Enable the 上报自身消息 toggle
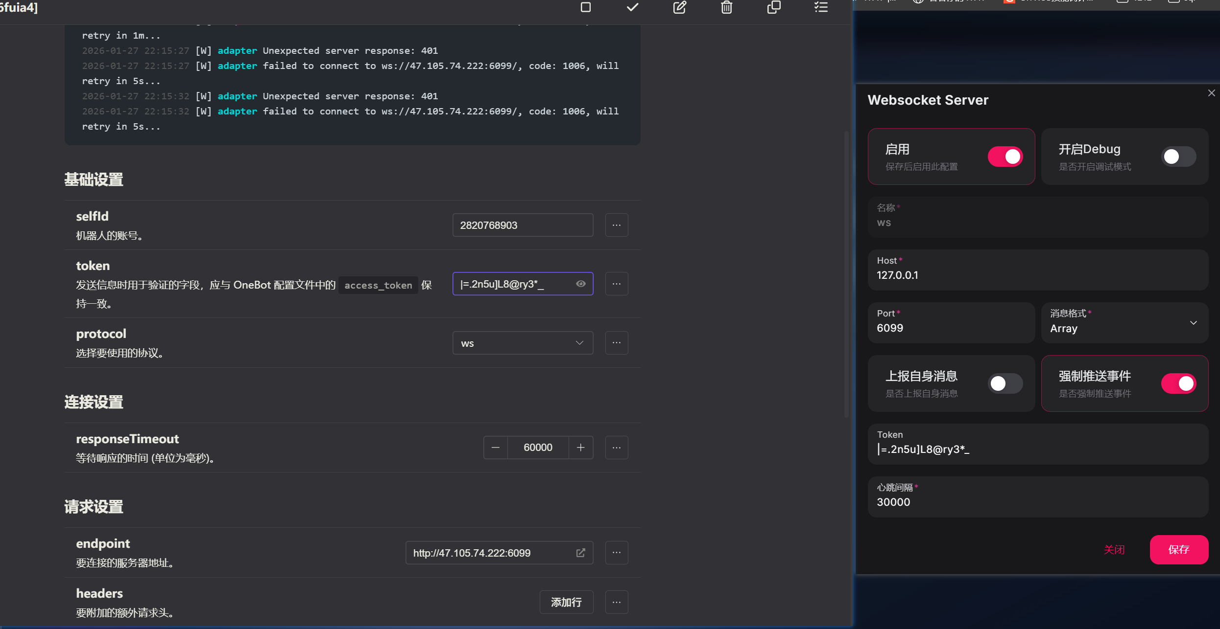Viewport: 1220px width, 629px height. click(1005, 383)
